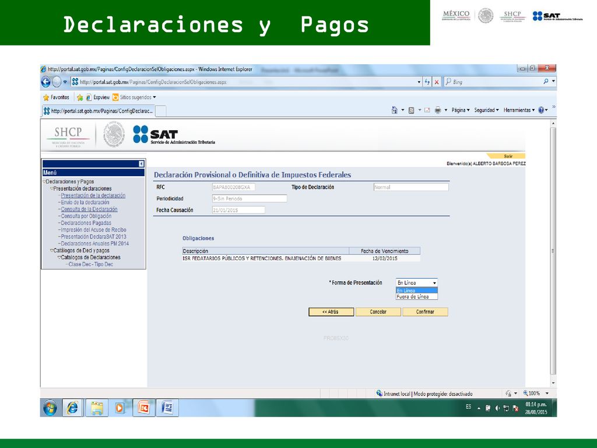Select Presentación DeclaraSAT 2013
This screenshot has height=448, width=597.
point(93,237)
